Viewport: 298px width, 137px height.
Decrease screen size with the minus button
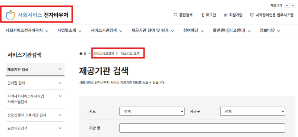tap(293, 6)
